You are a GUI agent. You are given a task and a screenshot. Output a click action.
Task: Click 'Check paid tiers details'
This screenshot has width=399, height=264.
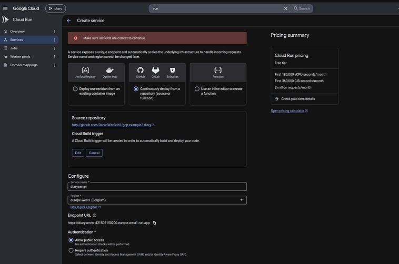[x=298, y=99]
